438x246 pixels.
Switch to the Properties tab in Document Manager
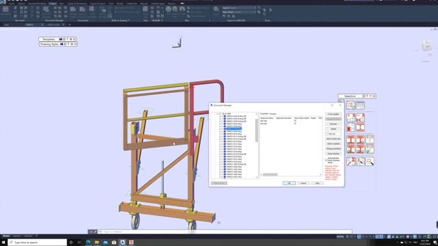click(264, 114)
